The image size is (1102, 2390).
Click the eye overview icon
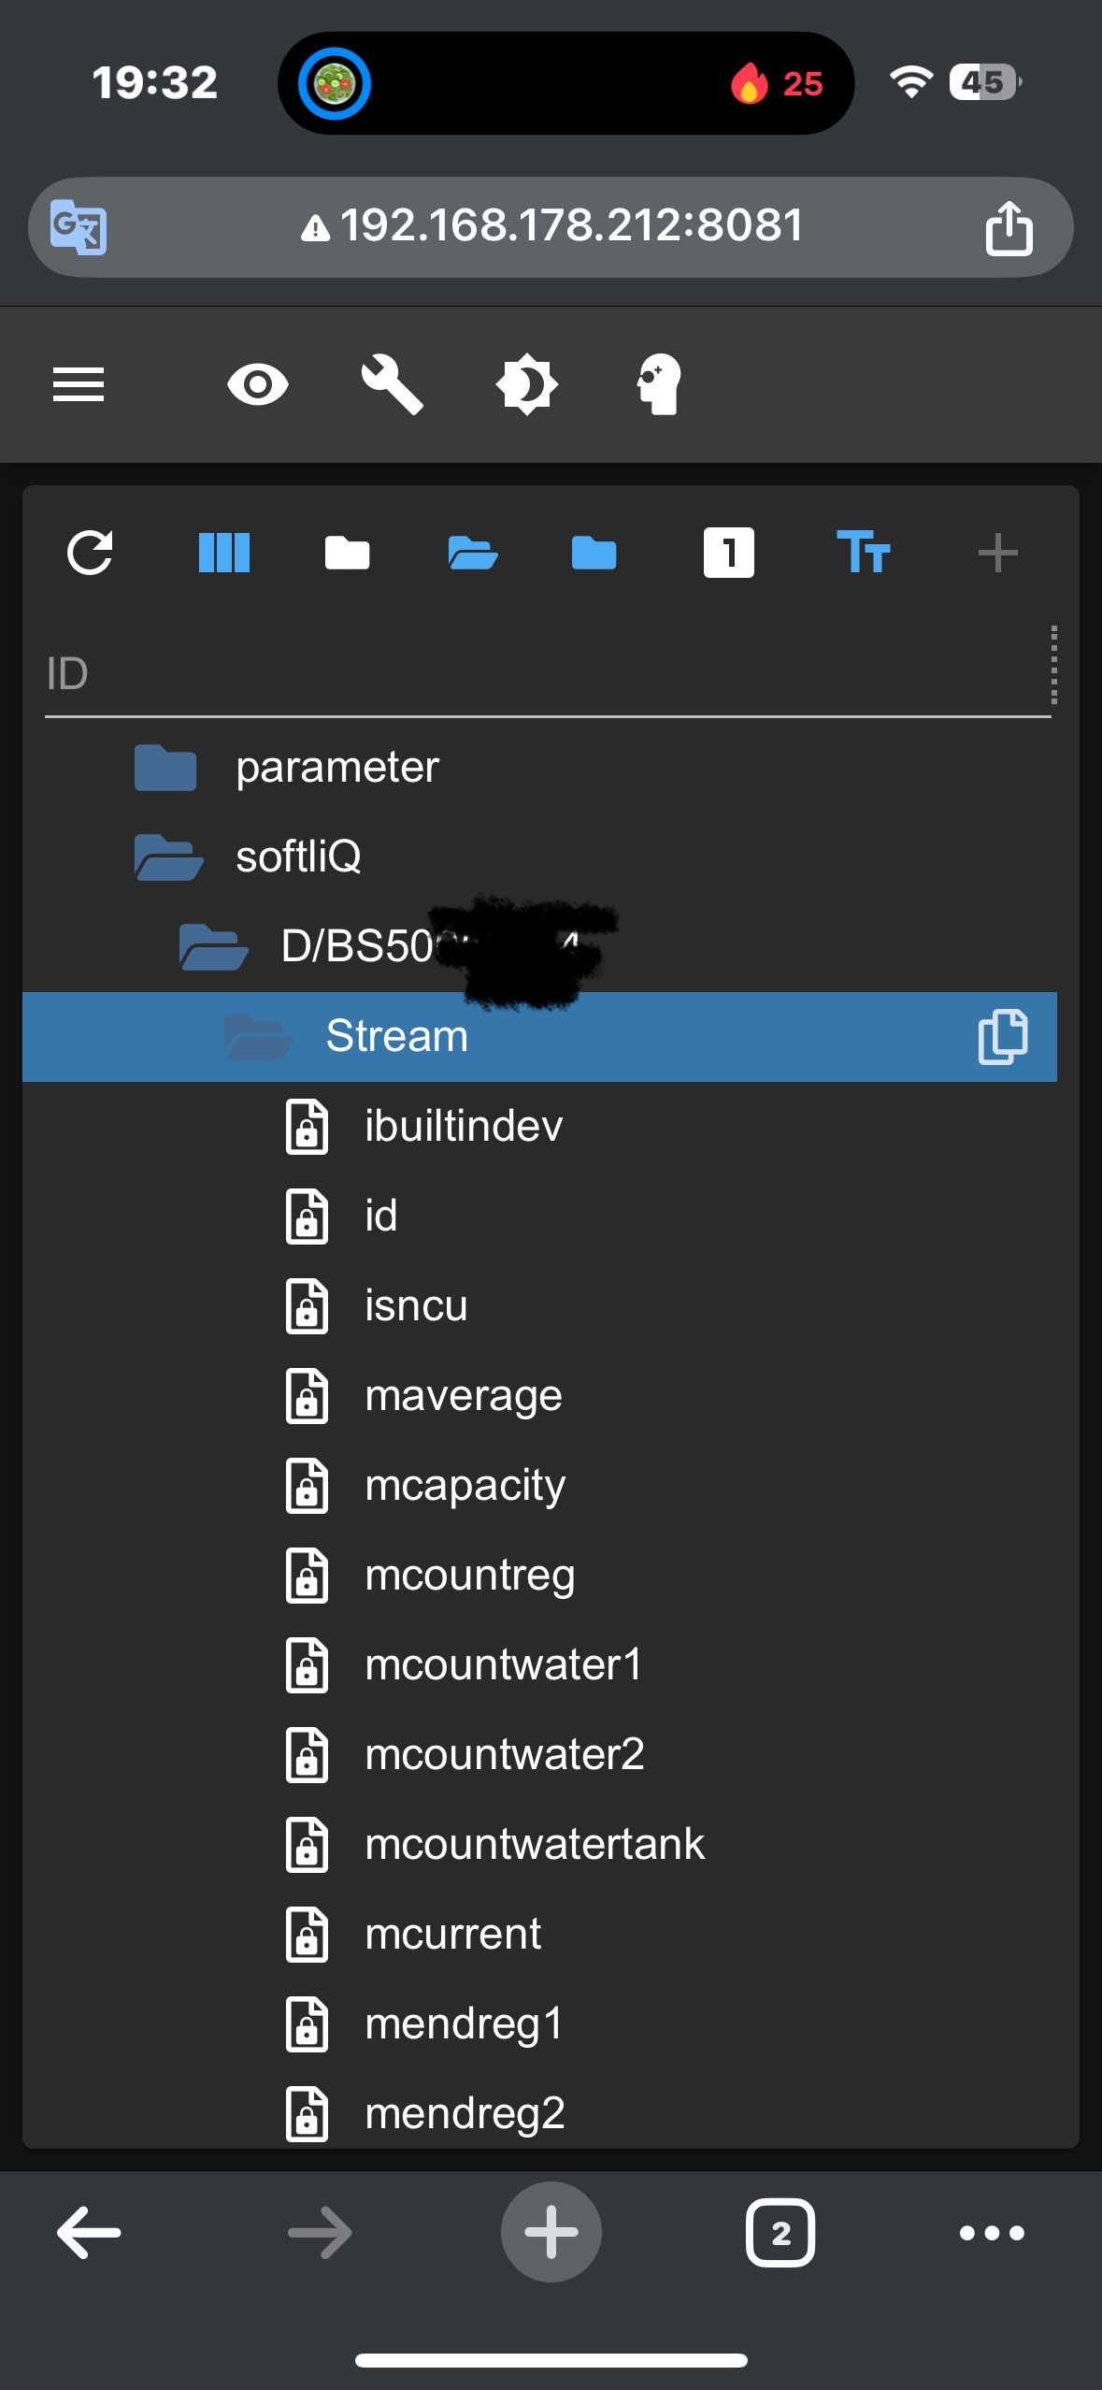pyautogui.click(x=258, y=384)
